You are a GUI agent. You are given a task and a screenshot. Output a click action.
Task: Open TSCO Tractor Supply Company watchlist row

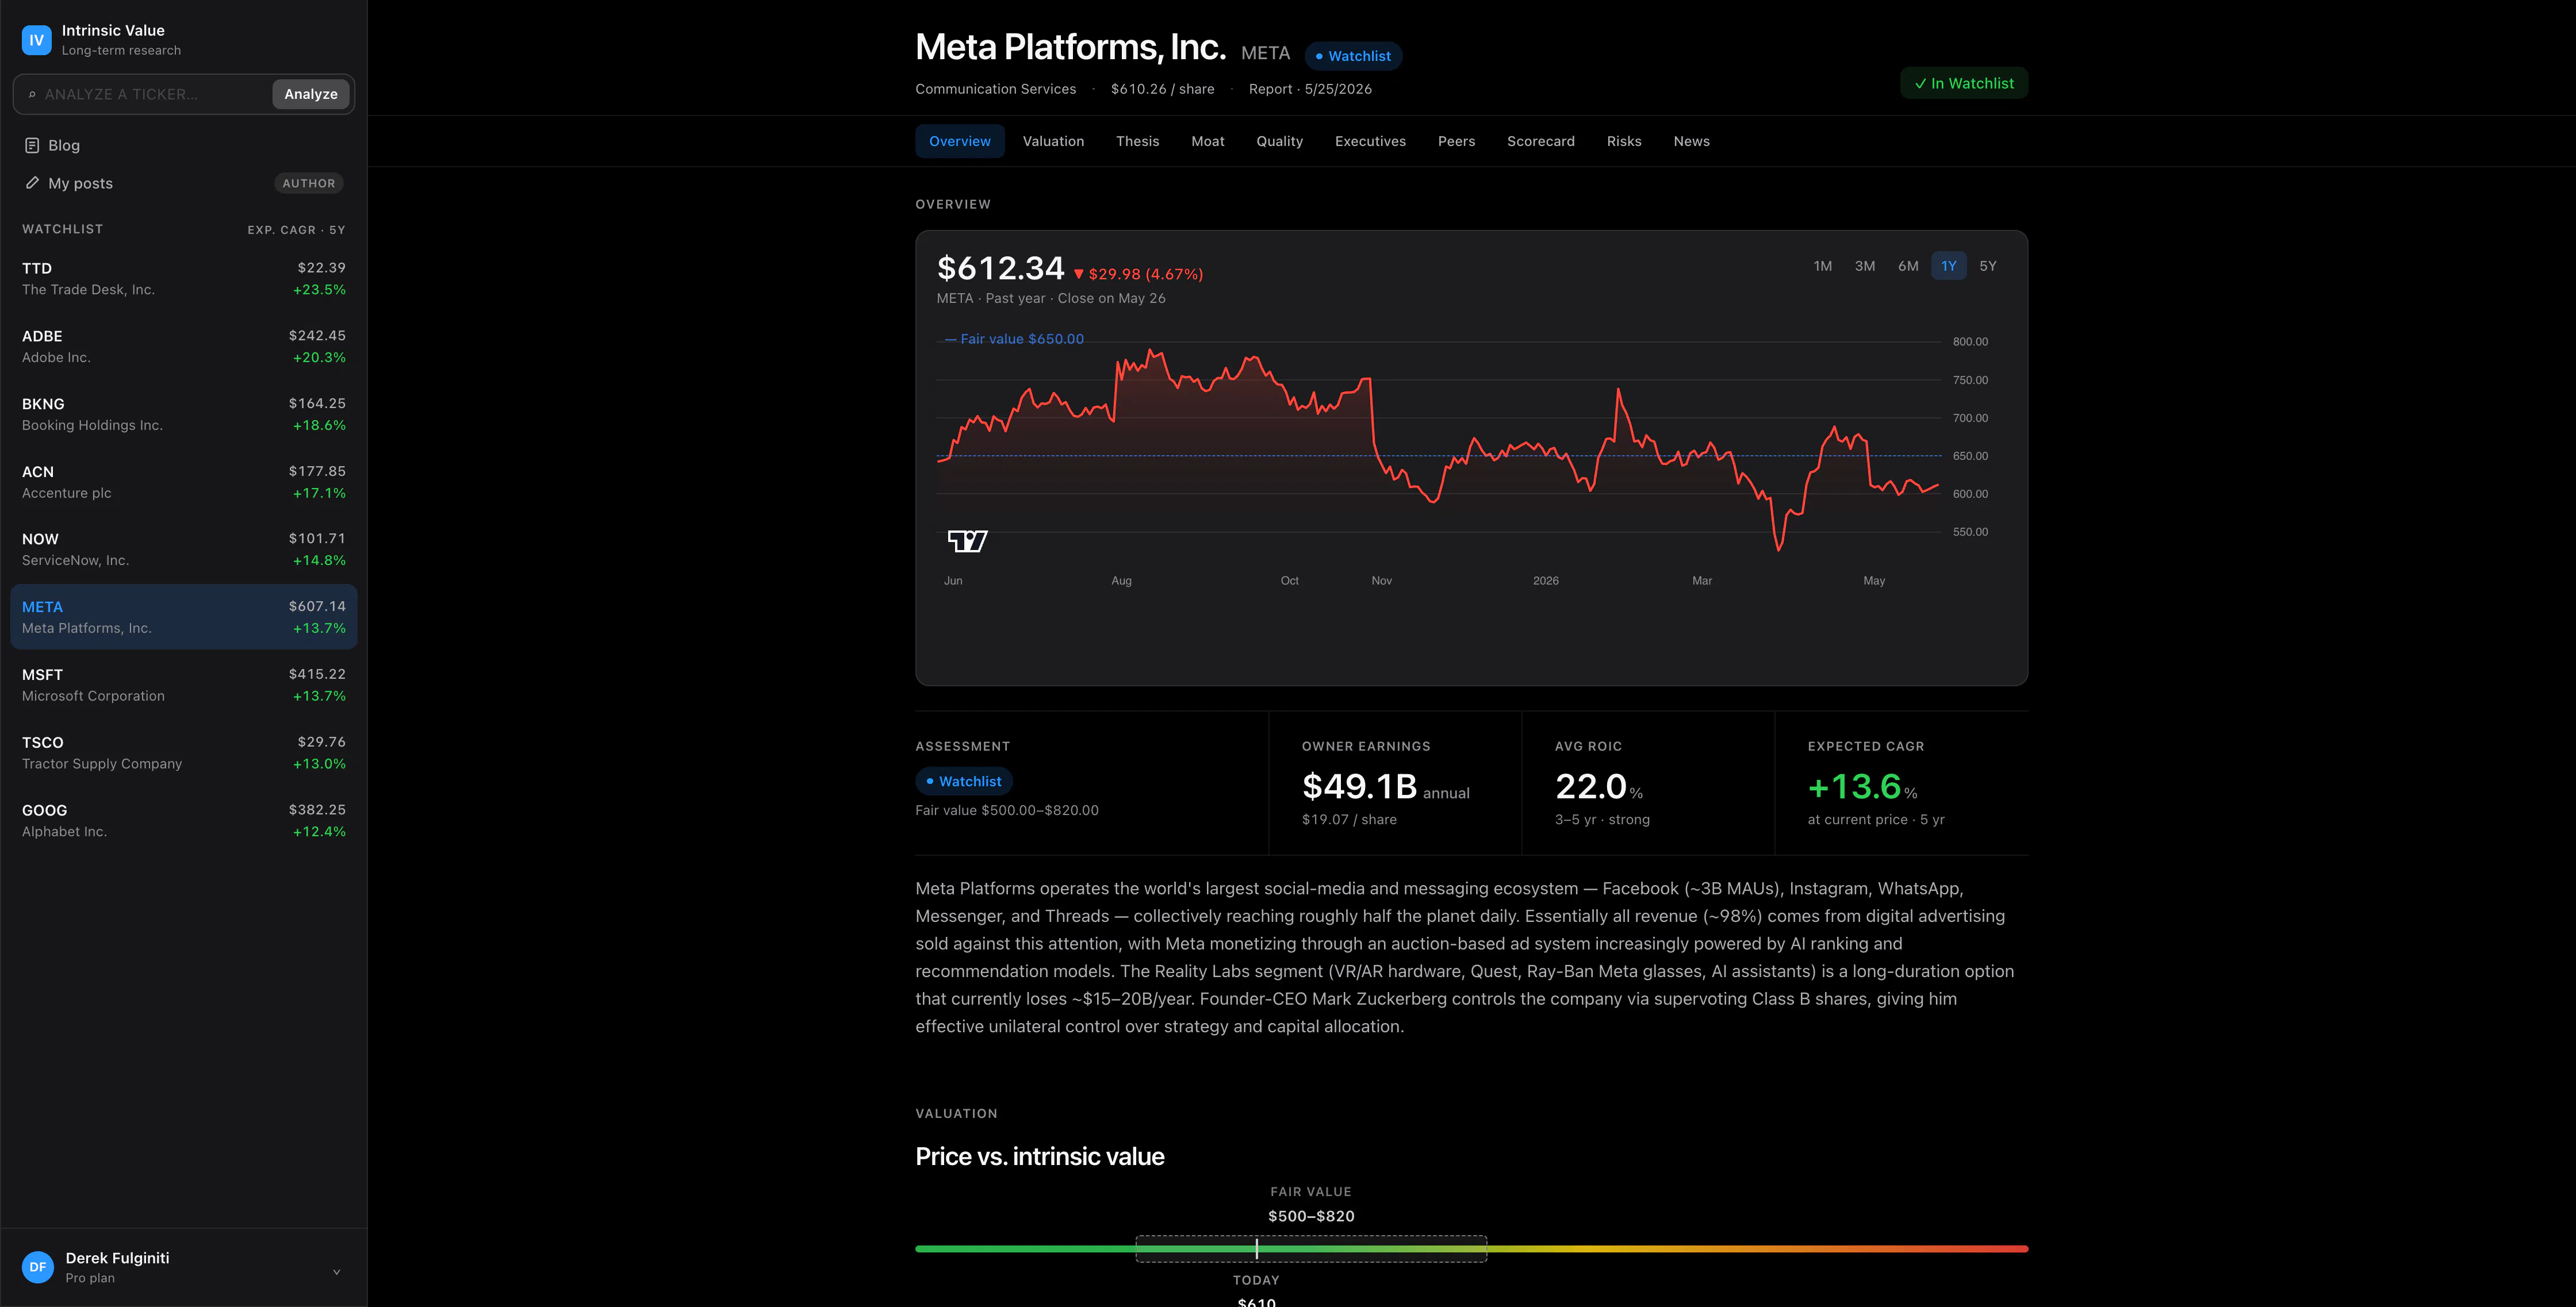[x=184, y=752]
